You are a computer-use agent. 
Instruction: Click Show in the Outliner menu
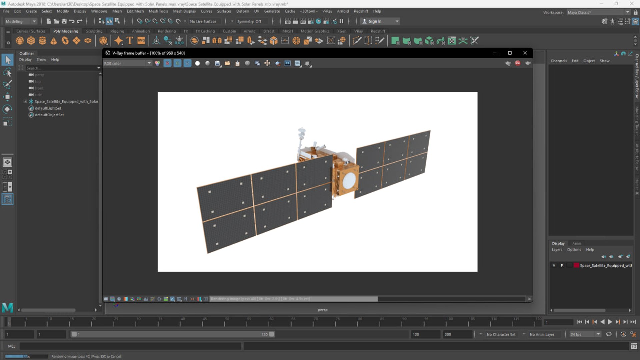click(x=41, y=59)
